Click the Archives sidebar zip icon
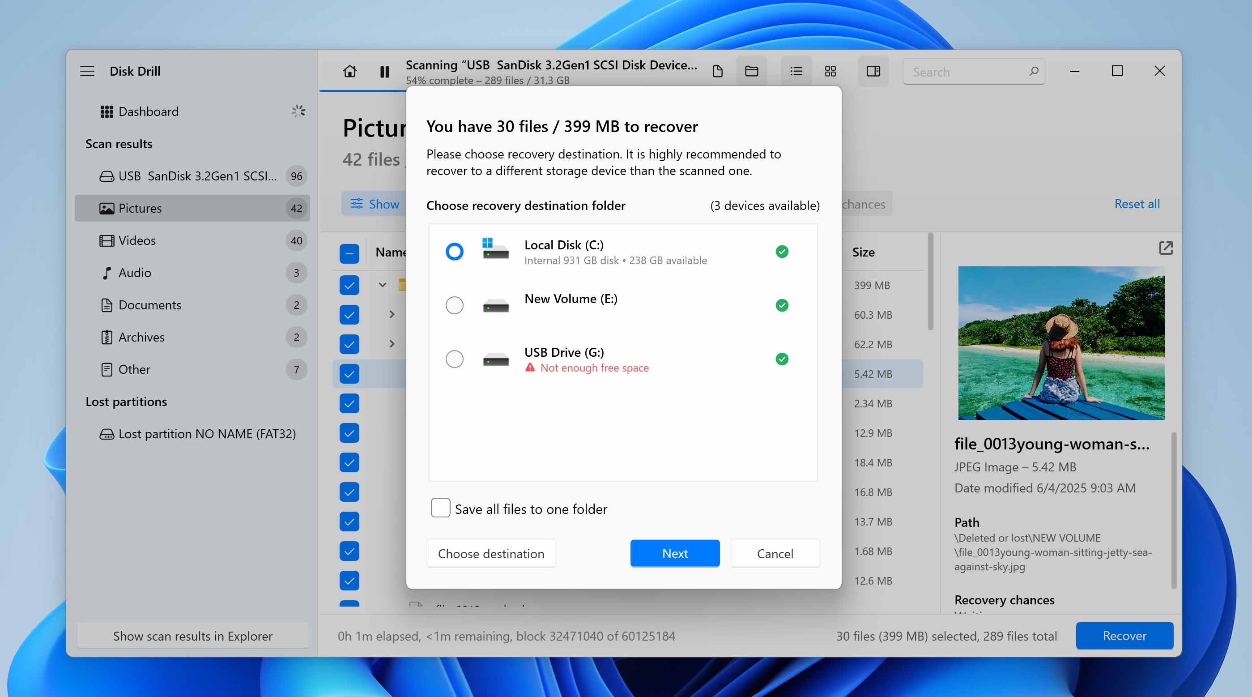 point(106,337)
